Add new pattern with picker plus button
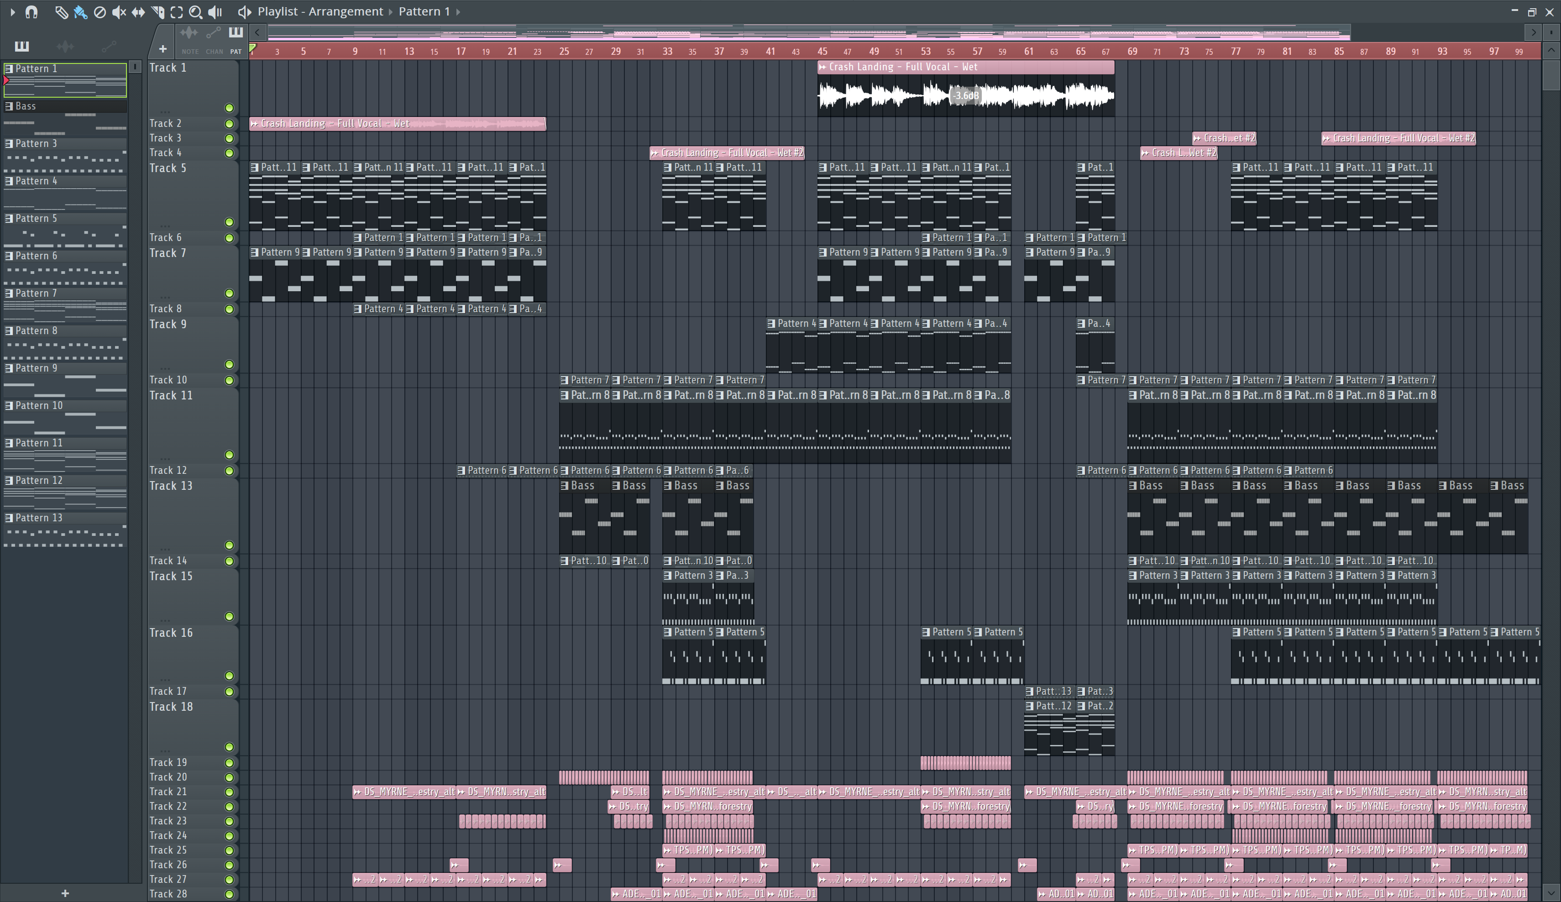Viewport: 1561px width, 902px height. 65,893
